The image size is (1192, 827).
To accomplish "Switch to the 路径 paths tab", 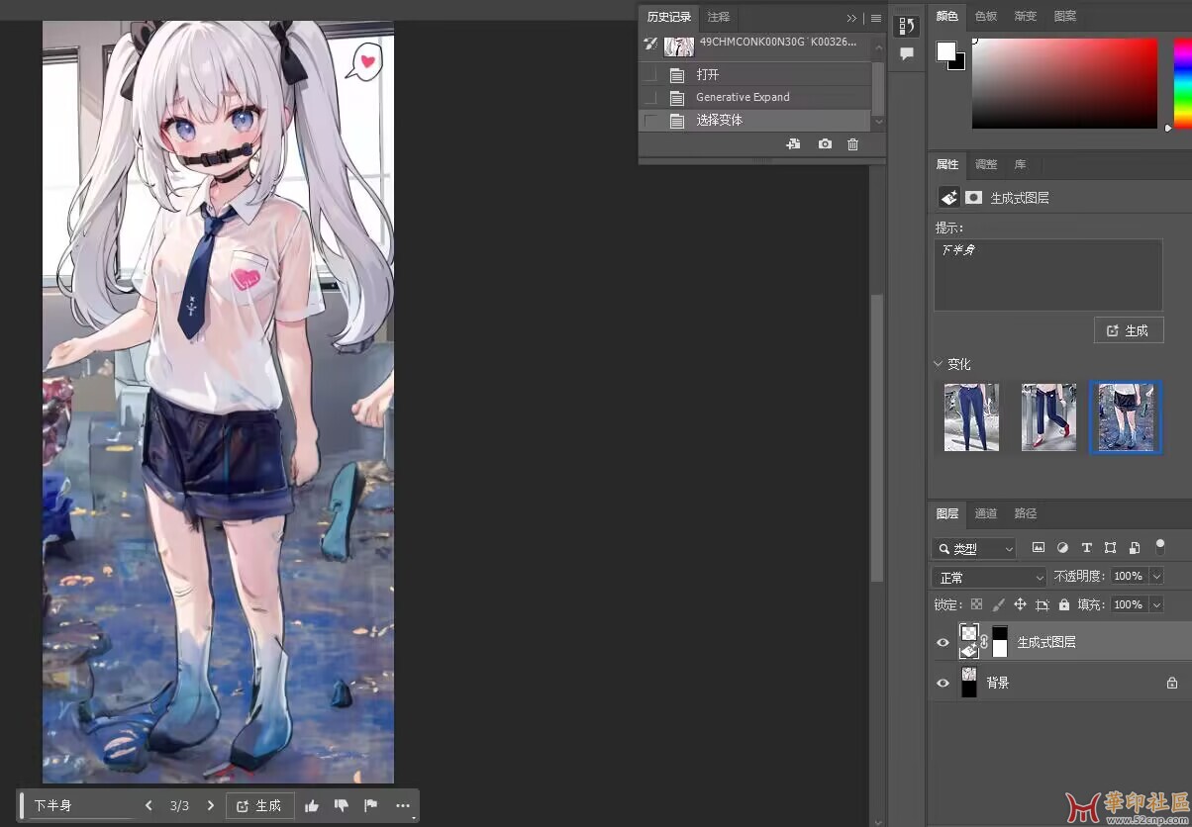I will coord(1026,513).
